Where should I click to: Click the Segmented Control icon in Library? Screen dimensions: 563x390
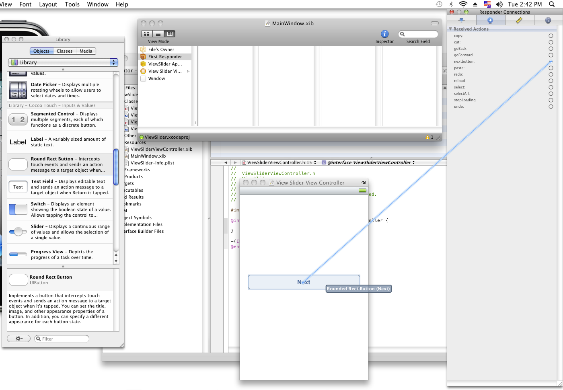(x=18, y=119)
